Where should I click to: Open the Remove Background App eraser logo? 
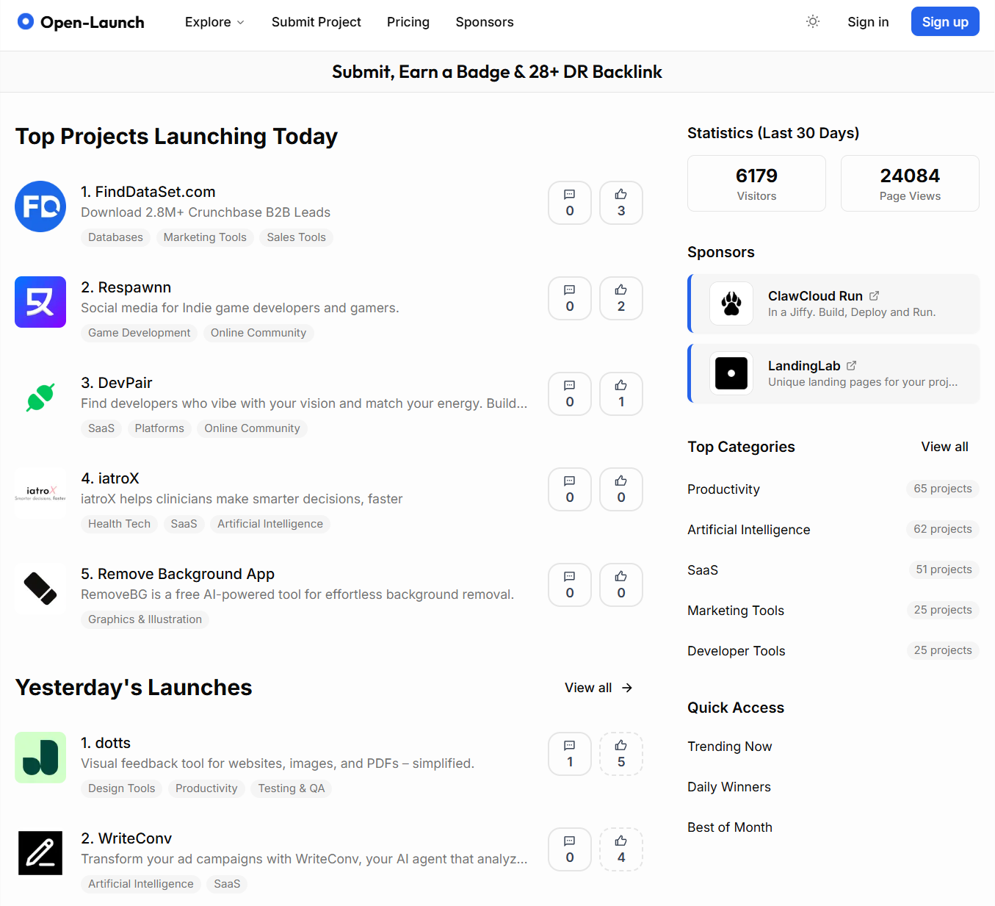click(40, 589)
